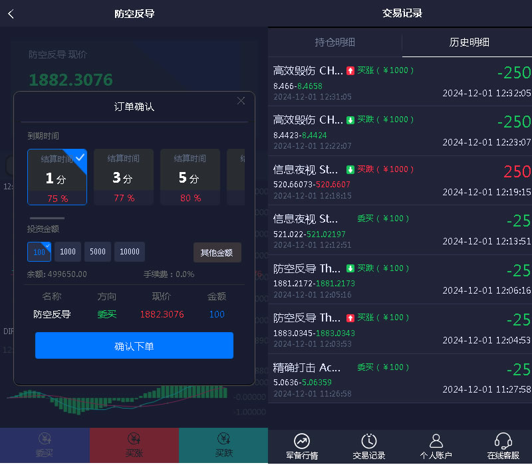Click the 订单确认 dialog title
The width and height of the screenshot is (532, 465).
(x=134, y=107)
